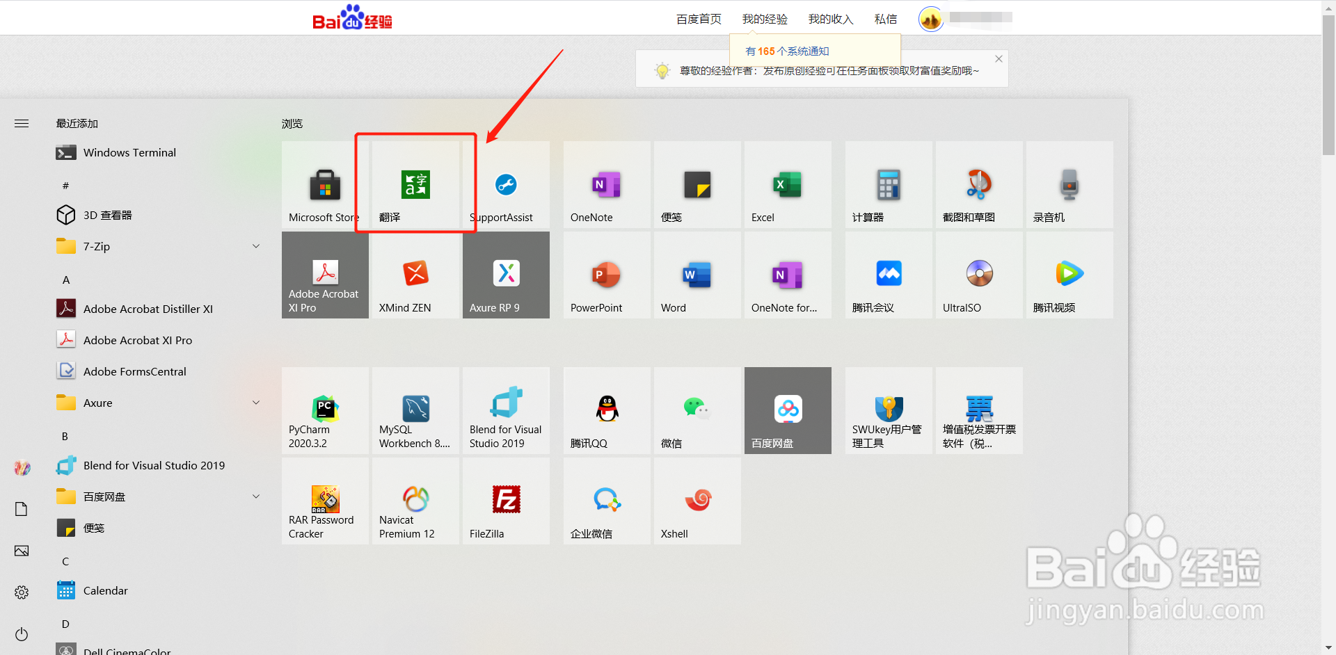This screenshot has height=655, width=1336.
Task: Open the Microsoft Store tile
Action: pos(325,185)
